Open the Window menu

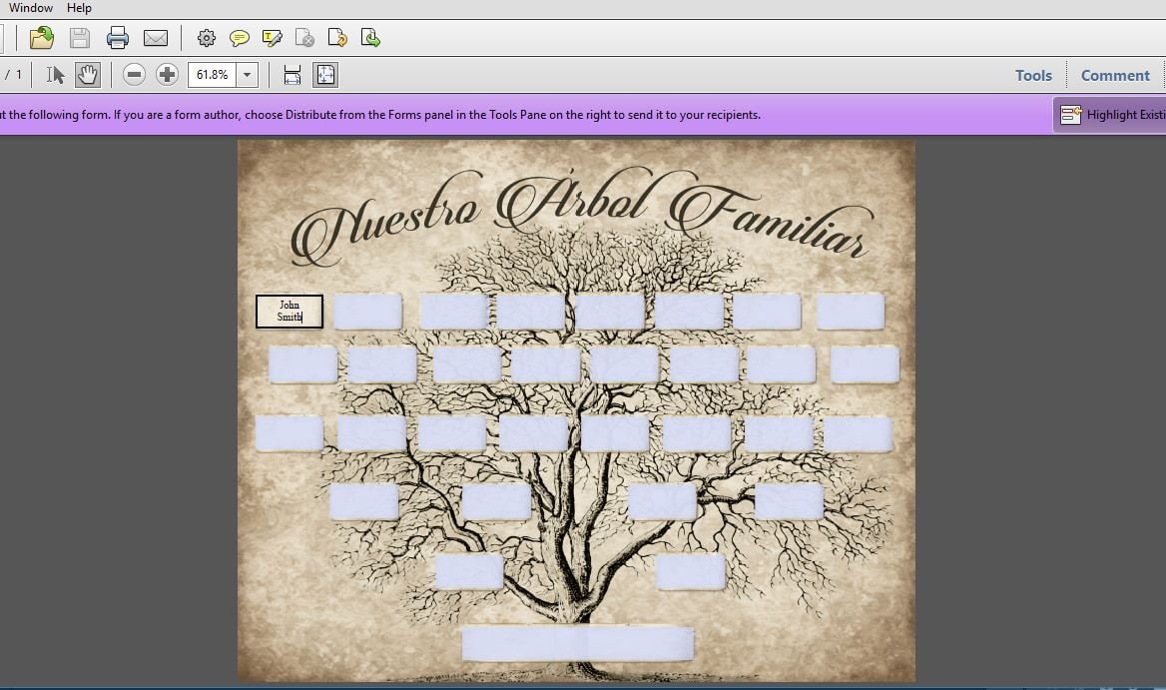tap(31, 8)
